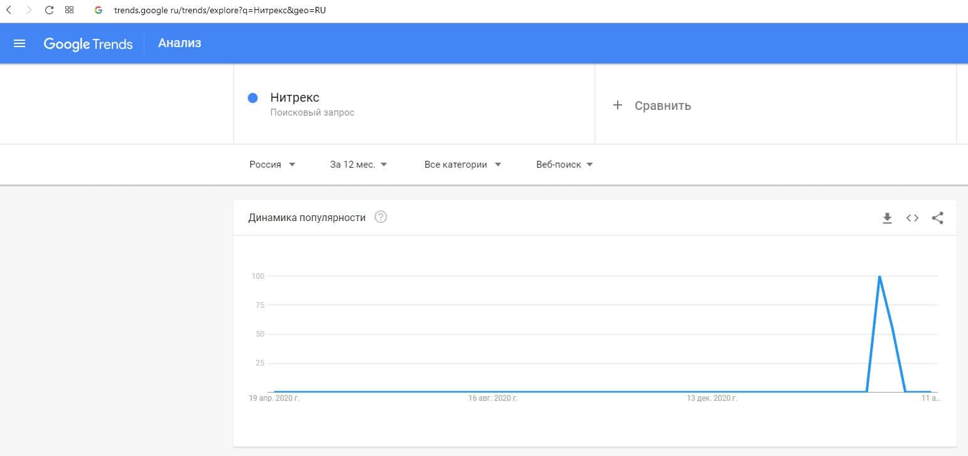Viewport: 968px width, 456px height.
Task: Click the browser address bar URL
Action: point(220,11)
